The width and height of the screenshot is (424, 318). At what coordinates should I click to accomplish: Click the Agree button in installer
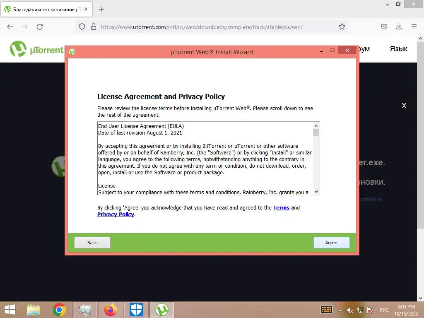coord(331,243)
